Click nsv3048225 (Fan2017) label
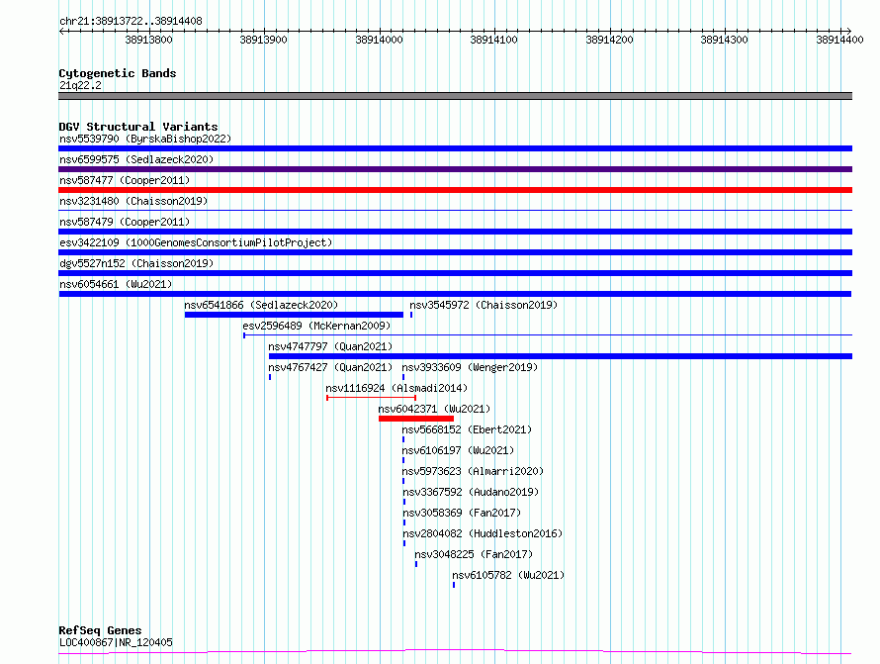The width and height of the screenshot is (880, 664). click(x=474, y=554)
